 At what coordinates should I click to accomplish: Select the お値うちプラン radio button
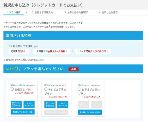[12, 89]
